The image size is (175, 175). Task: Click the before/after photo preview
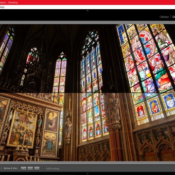(87, 93)
